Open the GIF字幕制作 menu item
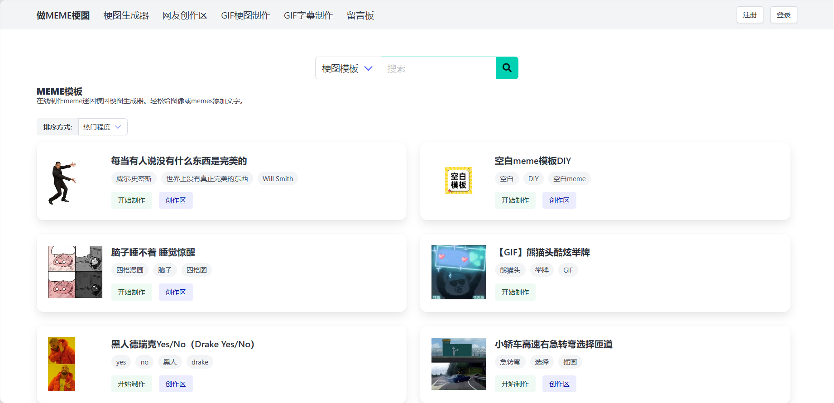Screen dimensions: 834x403 pyautogui.click(x=308, y=15)
